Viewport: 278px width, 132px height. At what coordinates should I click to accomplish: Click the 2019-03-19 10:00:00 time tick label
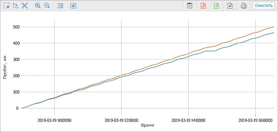click(55, 121)
